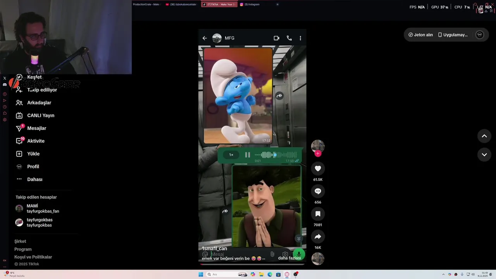
Task: Open the Takip ediliyor feed
Action: coord(36,90)
